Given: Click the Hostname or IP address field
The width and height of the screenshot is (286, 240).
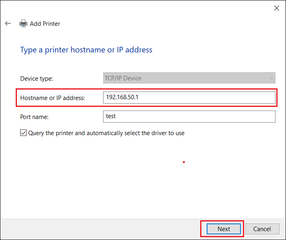Looking at the screenshot, I should coord(189,98).
